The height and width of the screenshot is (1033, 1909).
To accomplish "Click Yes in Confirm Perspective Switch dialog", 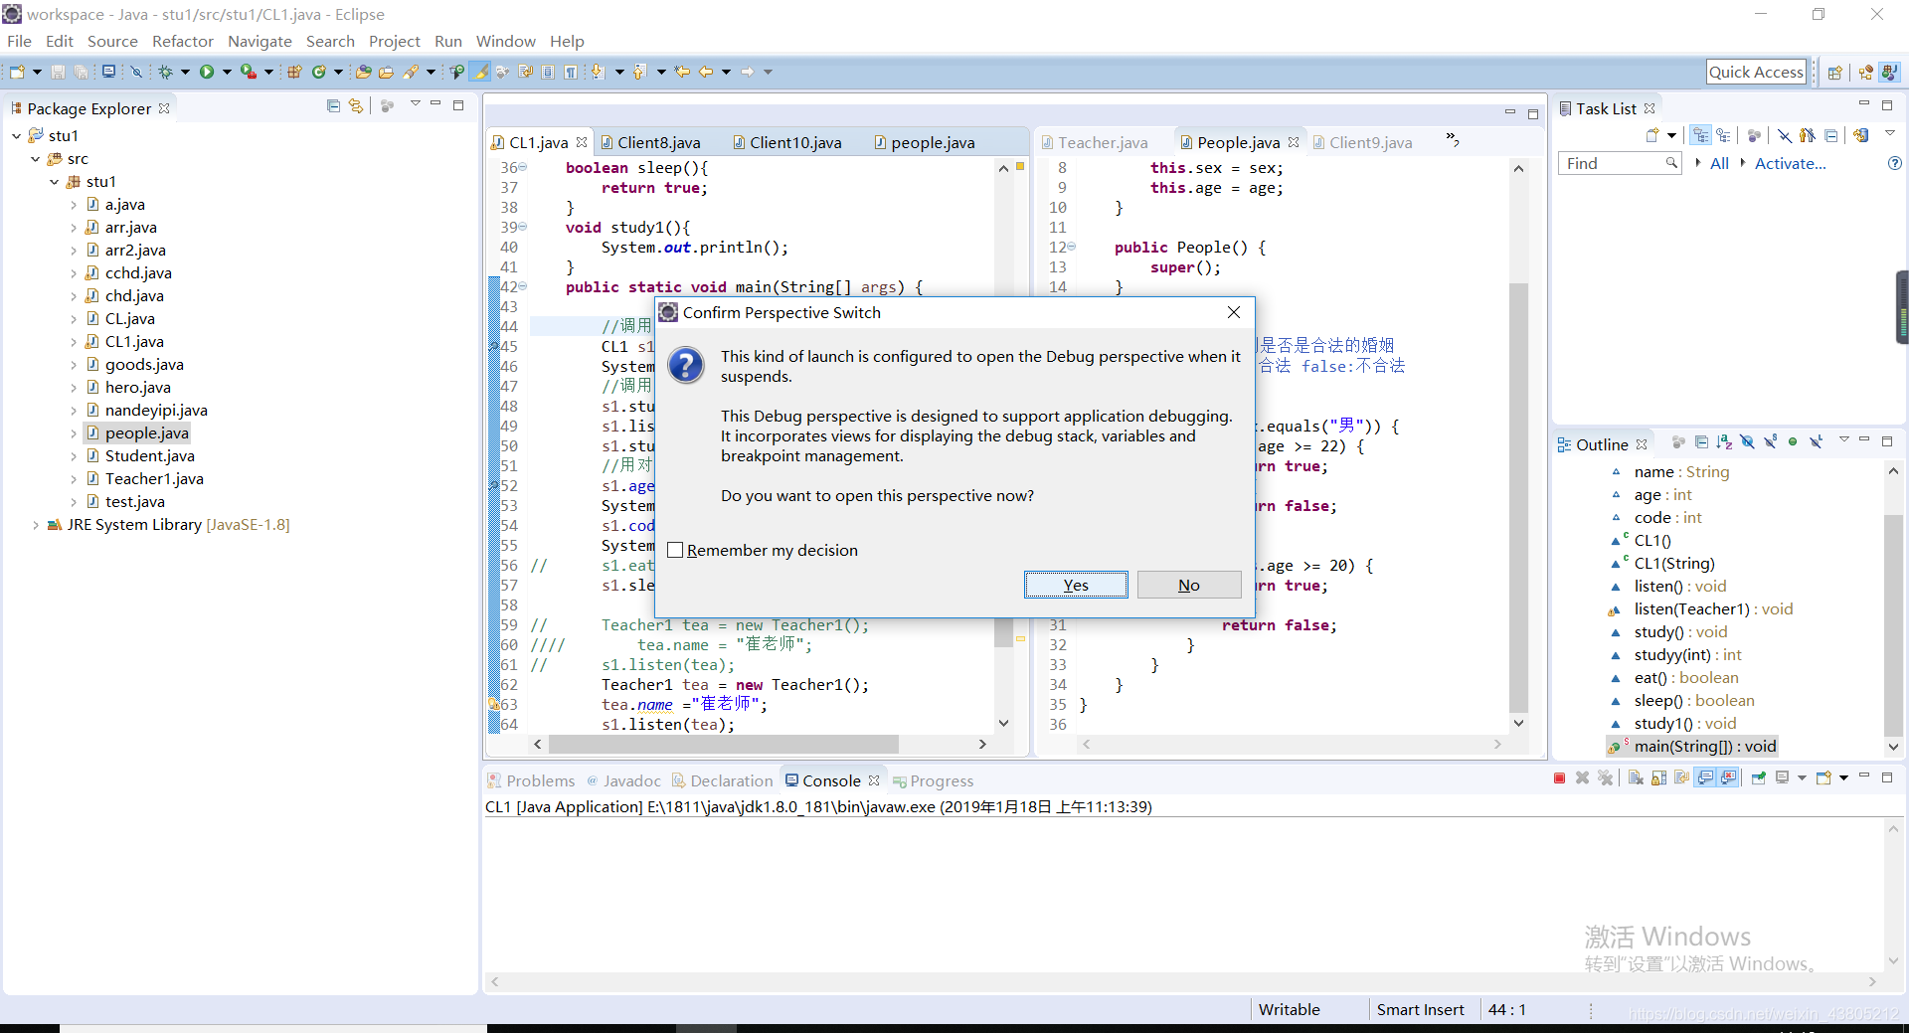I will point(1076,585).
